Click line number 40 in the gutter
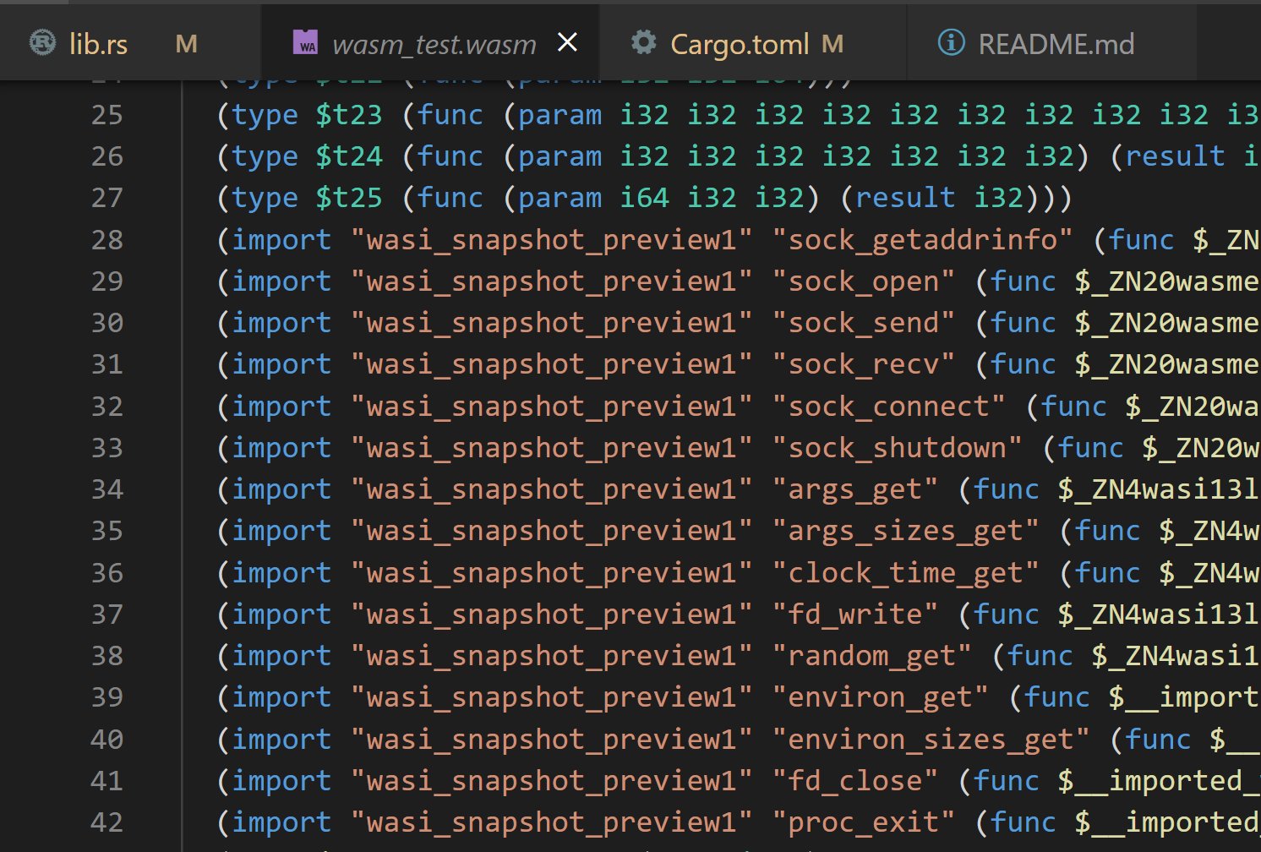The height and width of the screenshot is (852, 1261). [107, 740]
